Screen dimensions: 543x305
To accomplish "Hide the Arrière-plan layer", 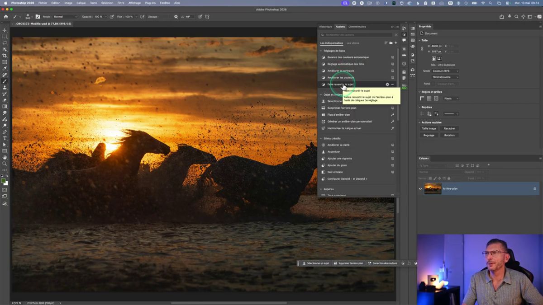I will 420,189.
